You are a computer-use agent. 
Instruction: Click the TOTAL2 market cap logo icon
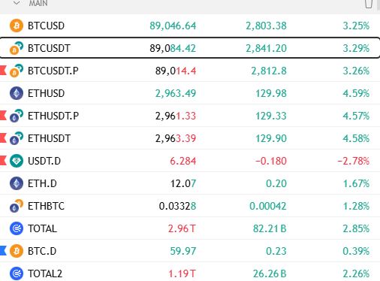[17, 273]
